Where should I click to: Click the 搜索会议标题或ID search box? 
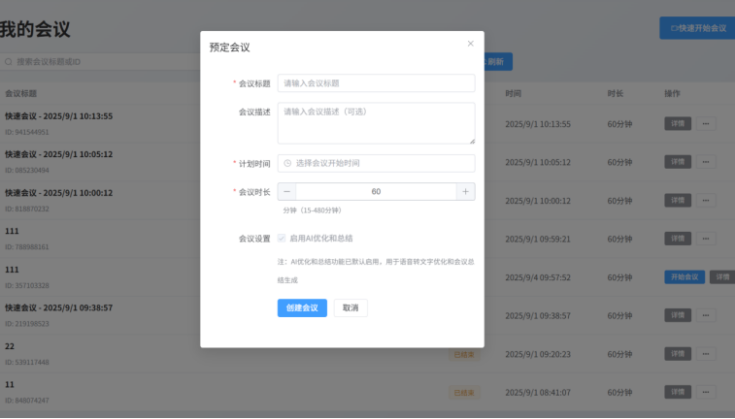pyautogui.click(x=101, y=62)
